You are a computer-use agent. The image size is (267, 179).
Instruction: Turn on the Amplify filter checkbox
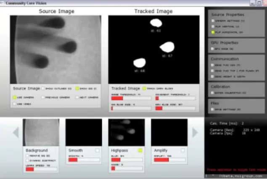(x=183, y=150)
